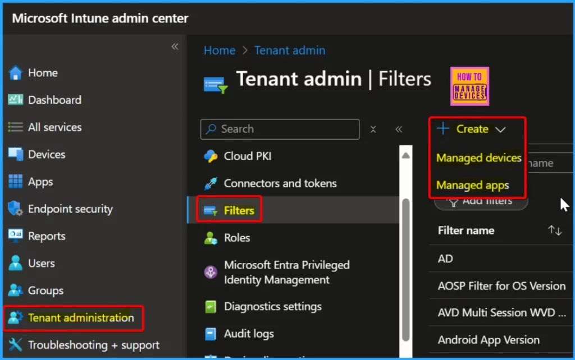Screen dimensions: 575x360
Task: Open Home in the left sidebar
Action: pos(43,72)
